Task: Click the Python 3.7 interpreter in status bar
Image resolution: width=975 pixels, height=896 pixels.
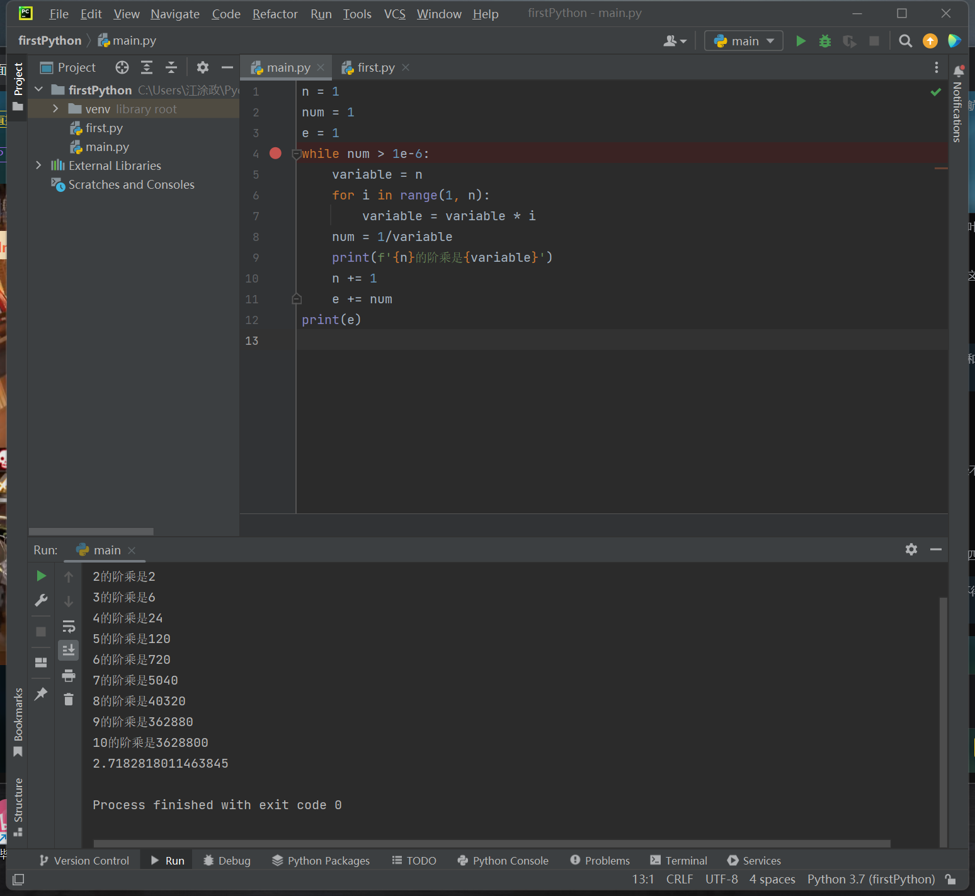Action: (x=870, y=879)
